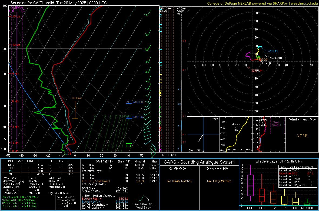Click the CINH column header
Image resolution: width=319 pixels, height=211 pixels.
point(31,161)
